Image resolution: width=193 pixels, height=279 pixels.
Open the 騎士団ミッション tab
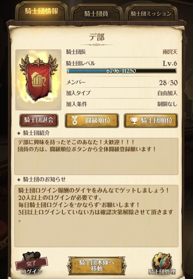point(151,14)
